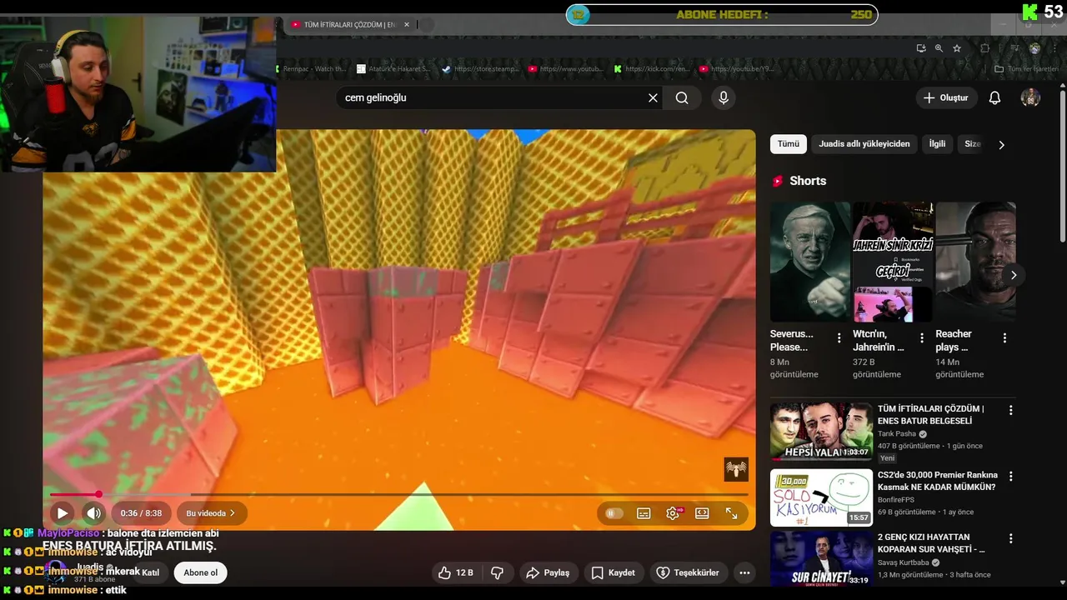The width and height of the screenshot is (1067, 600).
Task: Open options for the SUR VAHŞETİ video
Action: pyautogui.click(x=1010, y=538)
